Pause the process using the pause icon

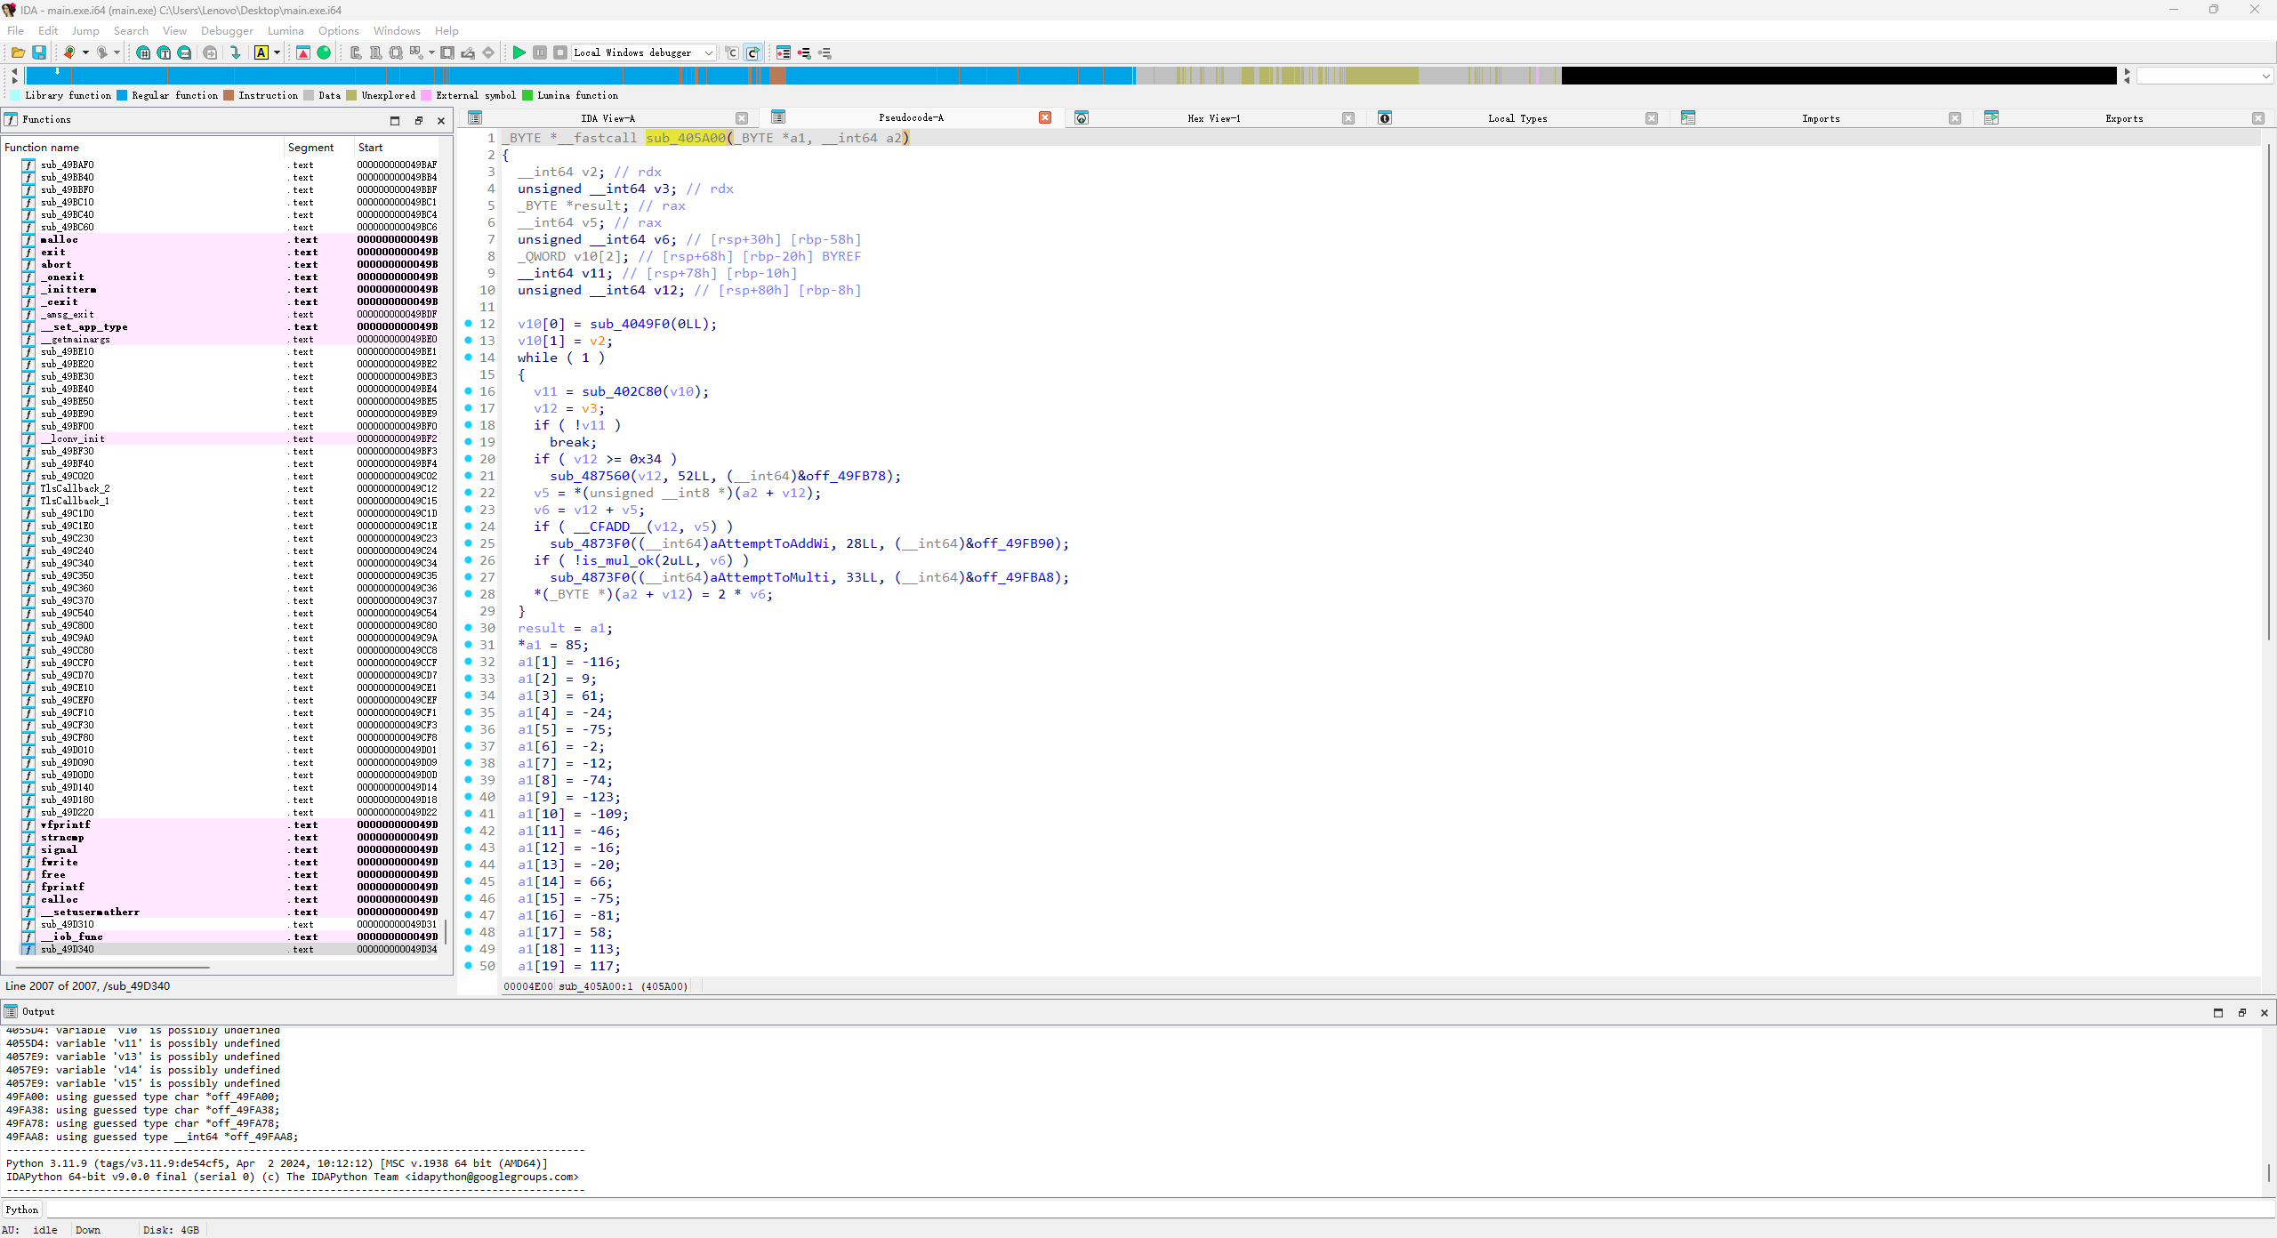point(540,52)
